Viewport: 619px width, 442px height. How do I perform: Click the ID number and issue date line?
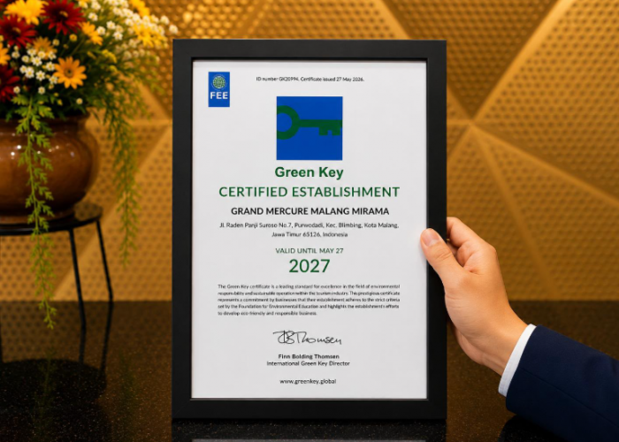tap(309, 80)
